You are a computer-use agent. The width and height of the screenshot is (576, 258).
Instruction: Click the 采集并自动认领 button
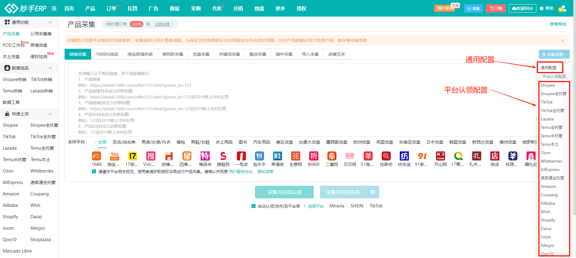point(284,192)
